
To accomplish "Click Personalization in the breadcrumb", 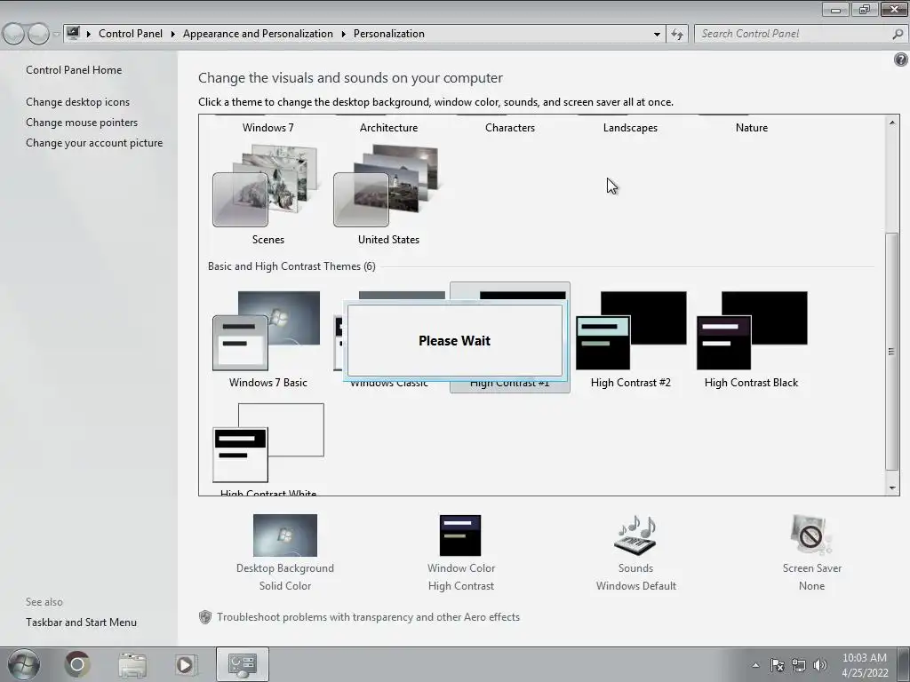I will point(389,34).
